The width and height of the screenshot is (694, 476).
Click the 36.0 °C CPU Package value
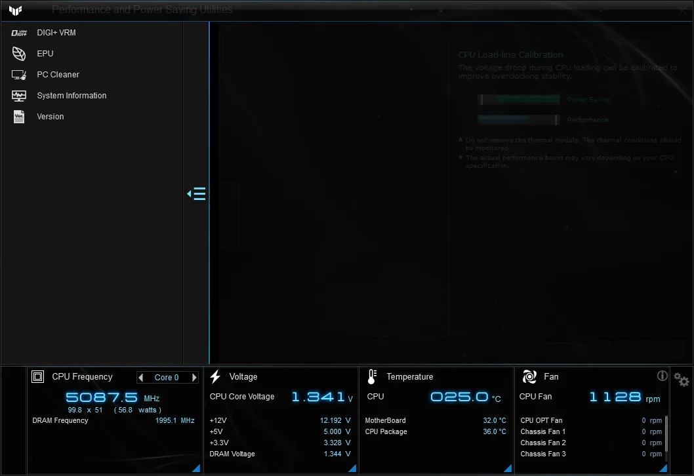pyautogui.click(x=495, y=432)
